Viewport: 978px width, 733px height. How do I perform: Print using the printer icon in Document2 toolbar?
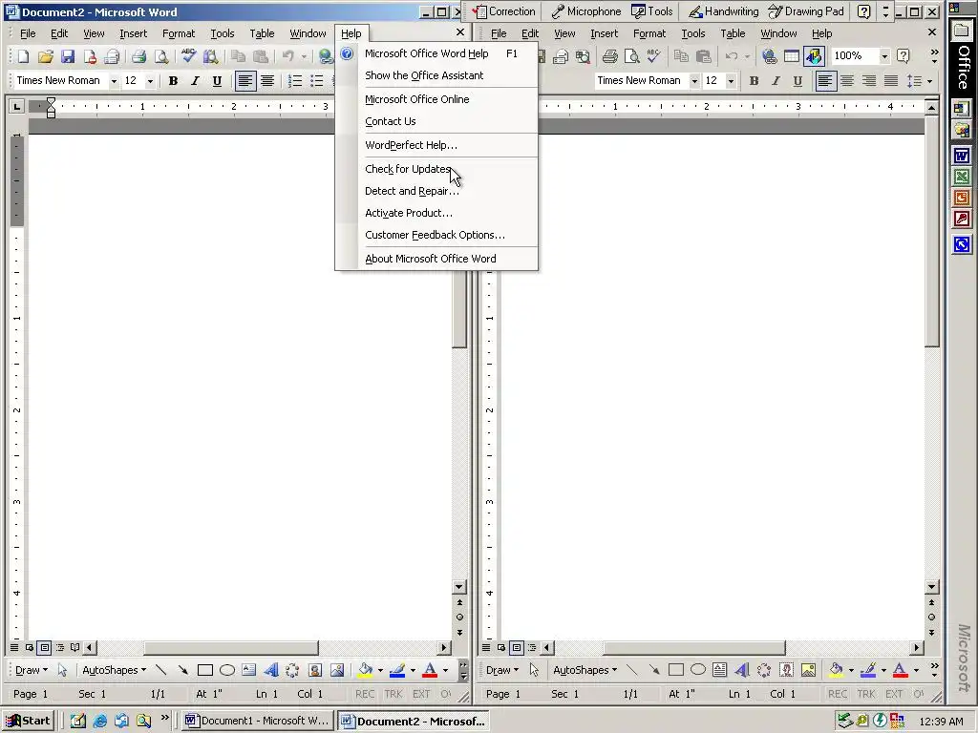click(138, 56)
